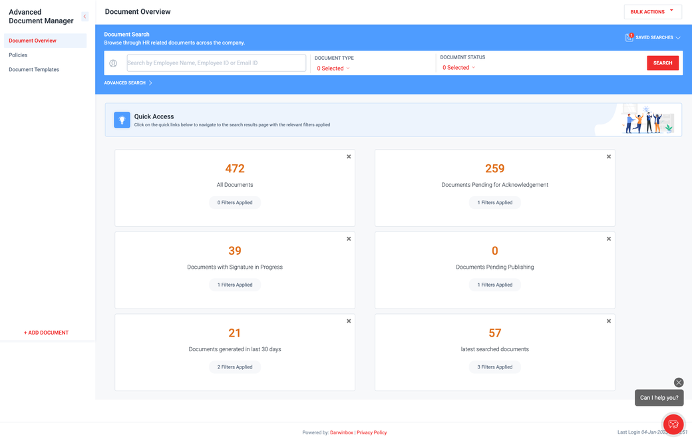Viewport: 692px width, 439px height.
Task: Open the chat support icon at bottom right
Action: [673, 424]
